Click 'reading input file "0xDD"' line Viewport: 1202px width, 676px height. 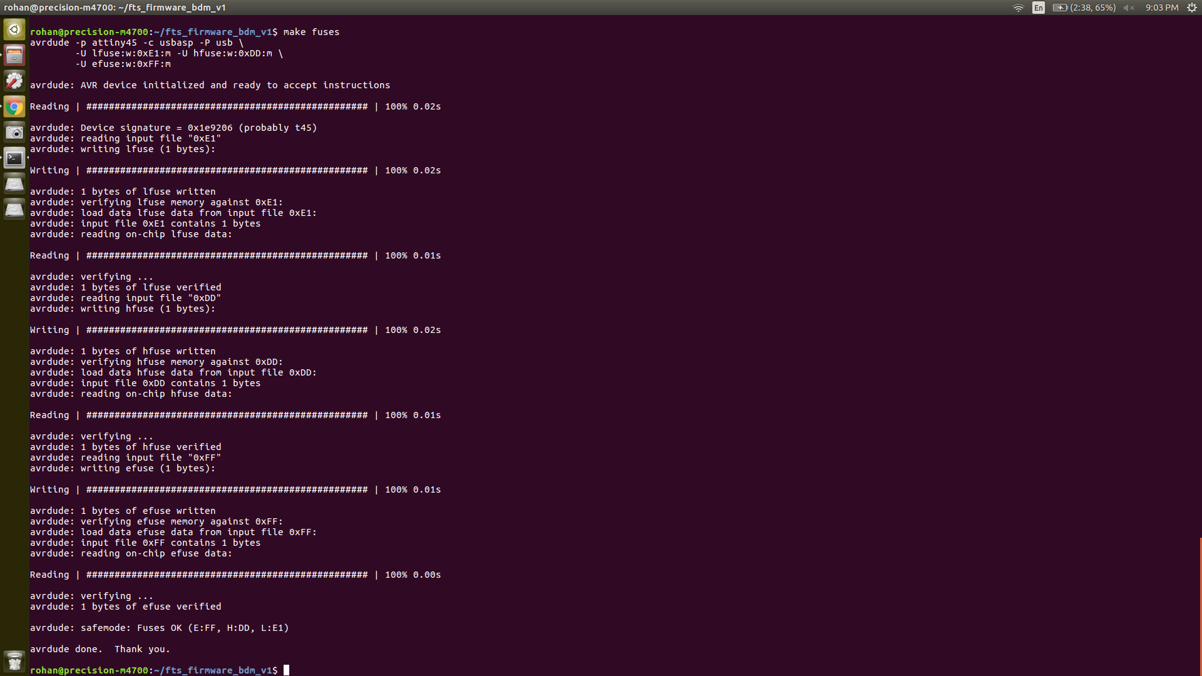tap(125, 298)
